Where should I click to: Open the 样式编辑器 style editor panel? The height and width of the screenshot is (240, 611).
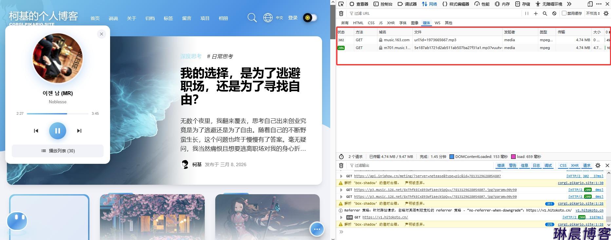click(456, 4)
